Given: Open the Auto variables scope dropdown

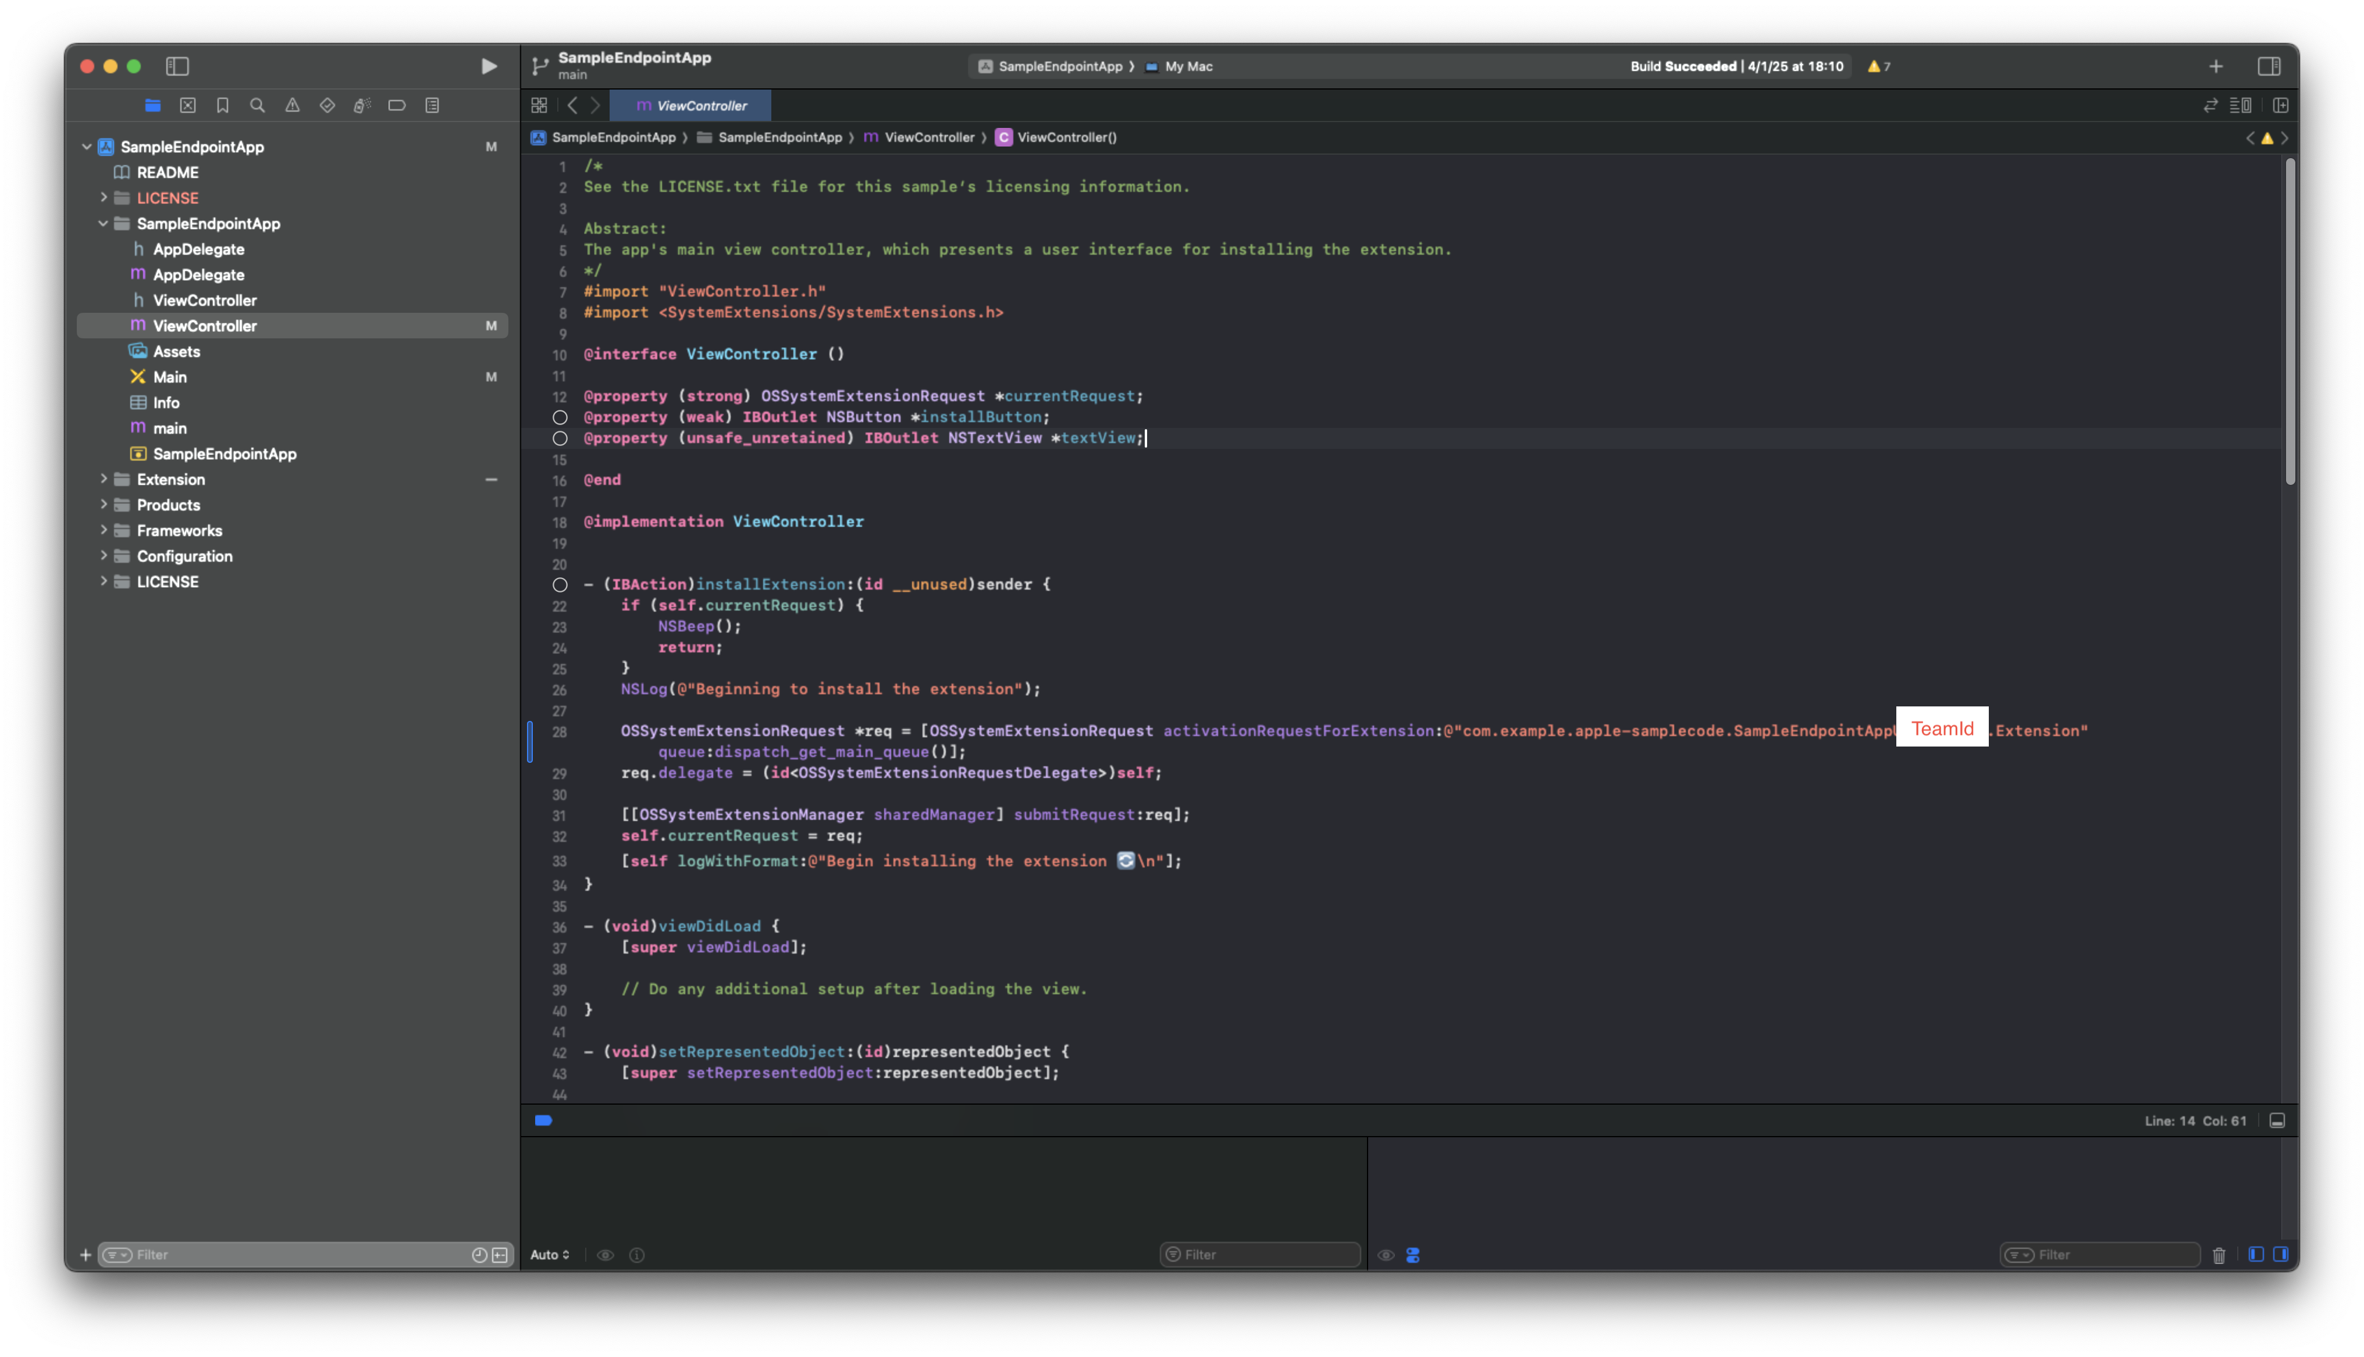Looking at the screenshot, I should click(x=550, y=1255).
